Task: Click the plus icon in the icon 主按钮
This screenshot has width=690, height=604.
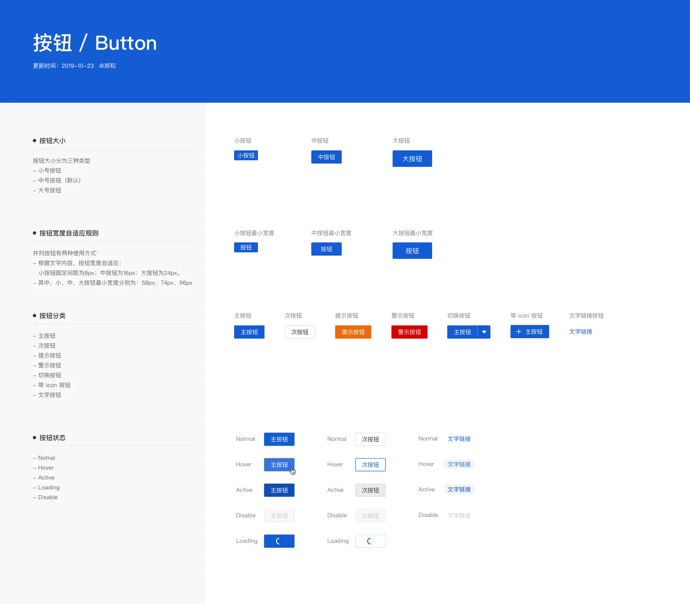Action: tap(518, 331)
